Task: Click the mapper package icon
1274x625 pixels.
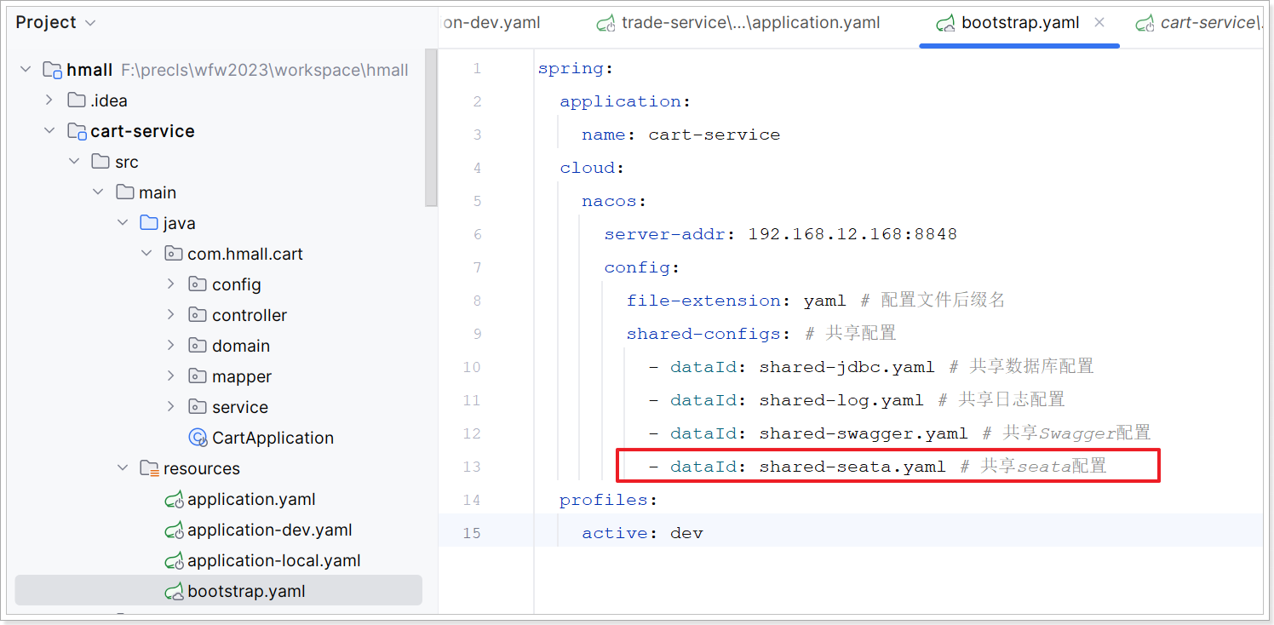Action: (x=198, y=376)
